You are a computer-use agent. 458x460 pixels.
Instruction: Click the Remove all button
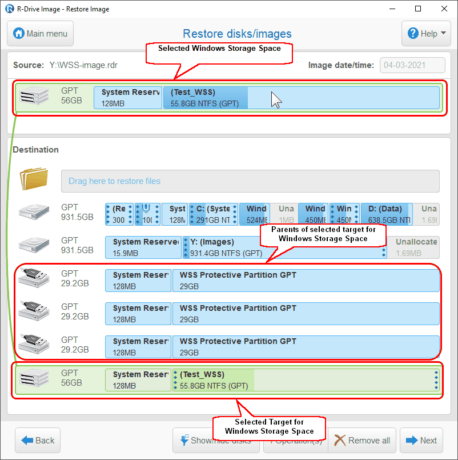pos(362,440)
